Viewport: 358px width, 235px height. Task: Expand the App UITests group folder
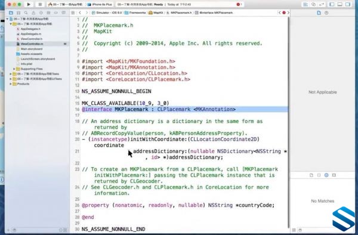pyautogui.click(x=11, y=79)
